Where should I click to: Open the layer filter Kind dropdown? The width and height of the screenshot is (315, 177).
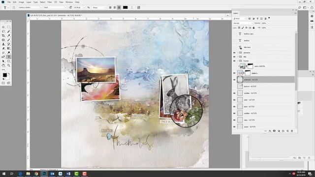(x=240, y=19)
